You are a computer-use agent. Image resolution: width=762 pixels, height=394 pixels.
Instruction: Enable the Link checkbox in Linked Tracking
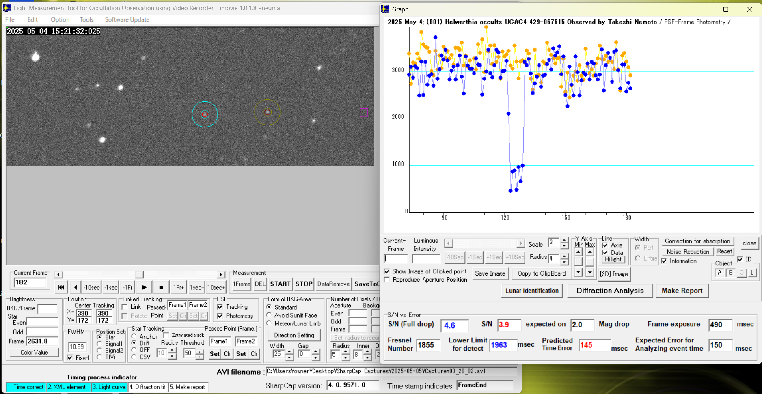click(125, 307)
